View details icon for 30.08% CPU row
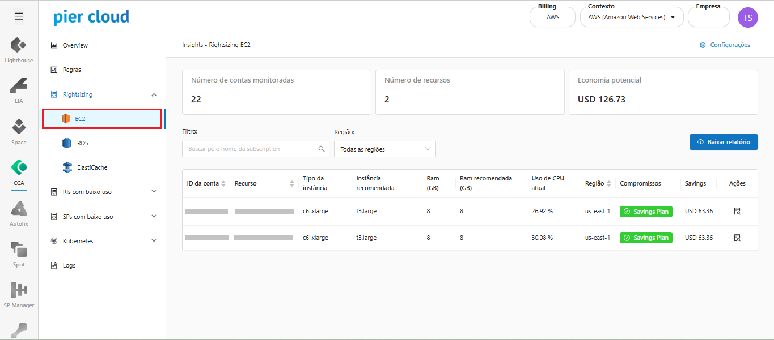The image size is (774, 340). pyautogui.click(x=737, y=238)
